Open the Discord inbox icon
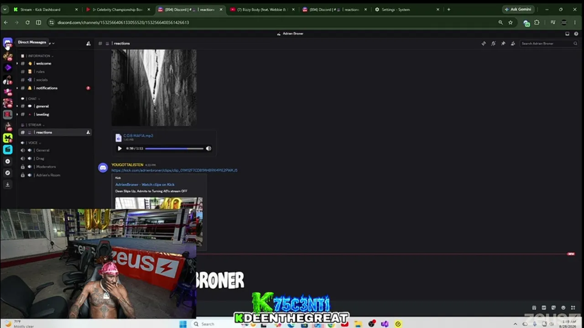This screenshot has width=584, height=328. pos(567,33)
